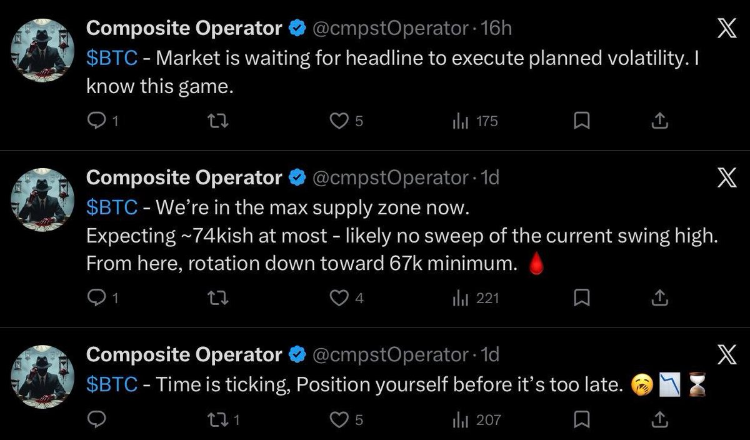
Task: Reply to the Time is ticking tweet
Action: pyautogui.click(x=97, y=419)
